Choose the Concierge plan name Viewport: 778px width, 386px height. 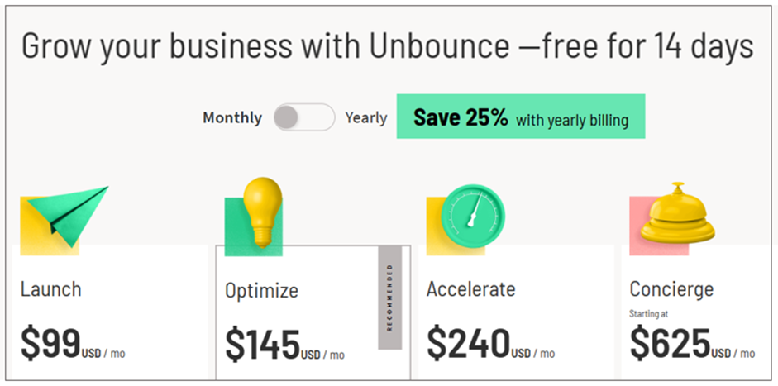(671, 289)
